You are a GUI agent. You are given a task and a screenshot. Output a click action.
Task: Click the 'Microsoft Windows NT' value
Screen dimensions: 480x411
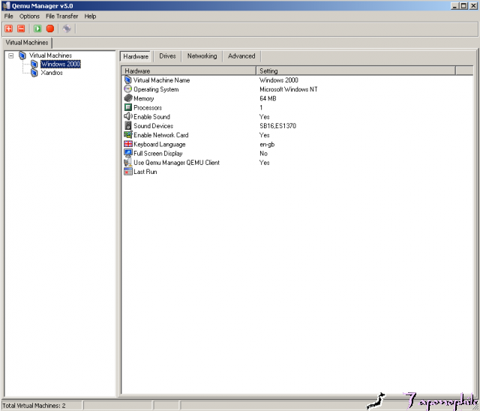tap(289, 89)
